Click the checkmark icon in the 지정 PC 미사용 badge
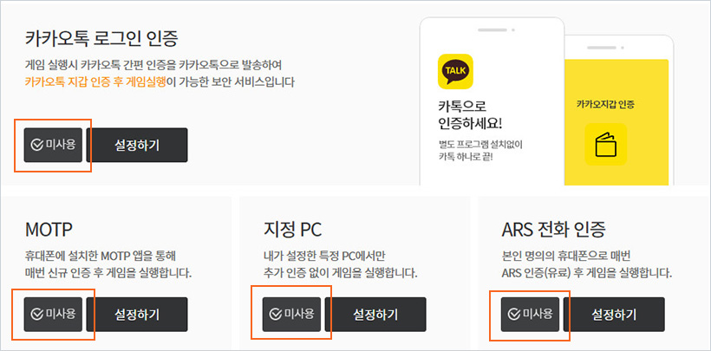 276,314
